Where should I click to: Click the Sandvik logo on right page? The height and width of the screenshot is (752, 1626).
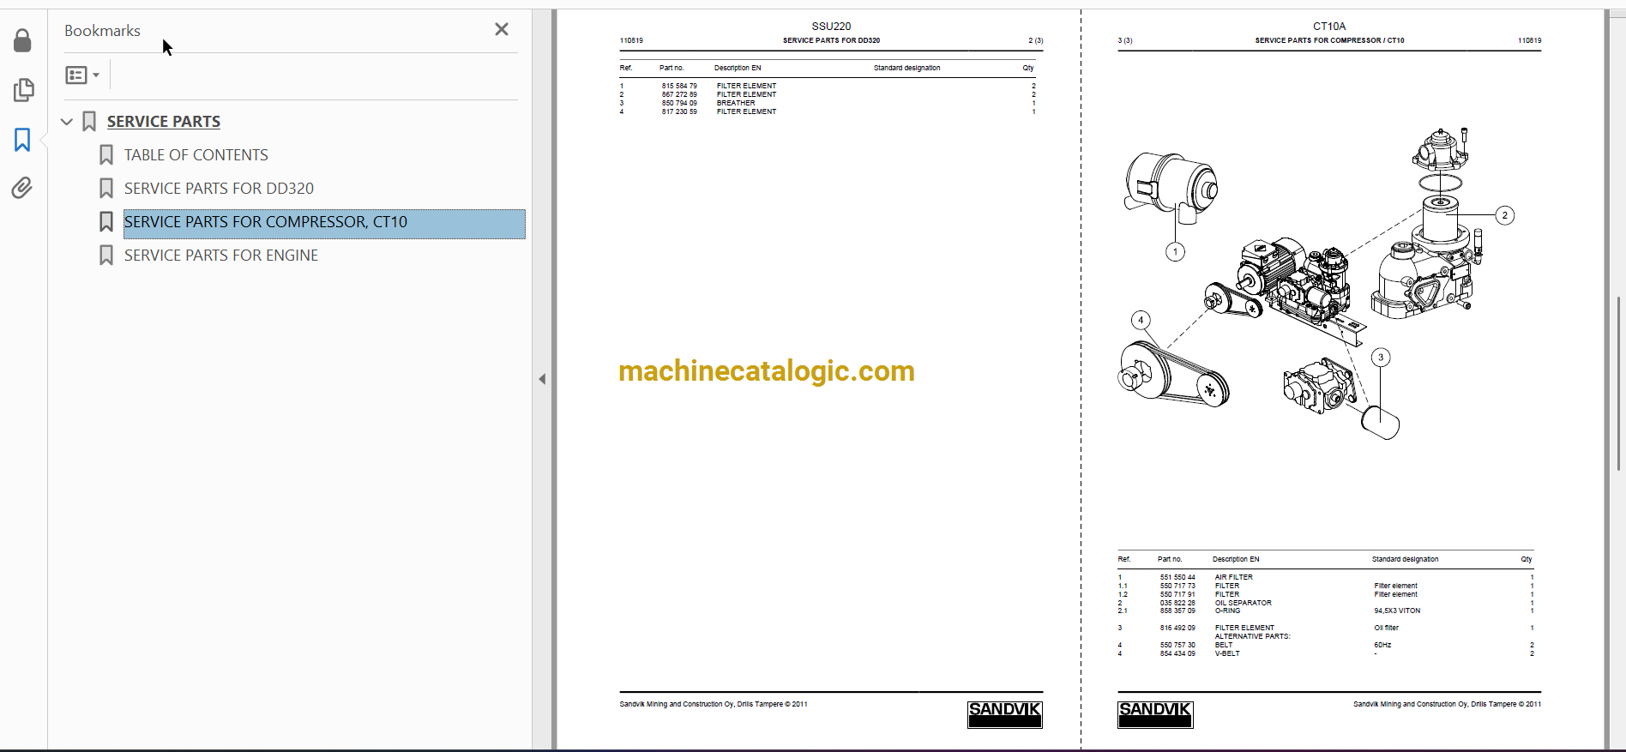tap(1155, 714)
